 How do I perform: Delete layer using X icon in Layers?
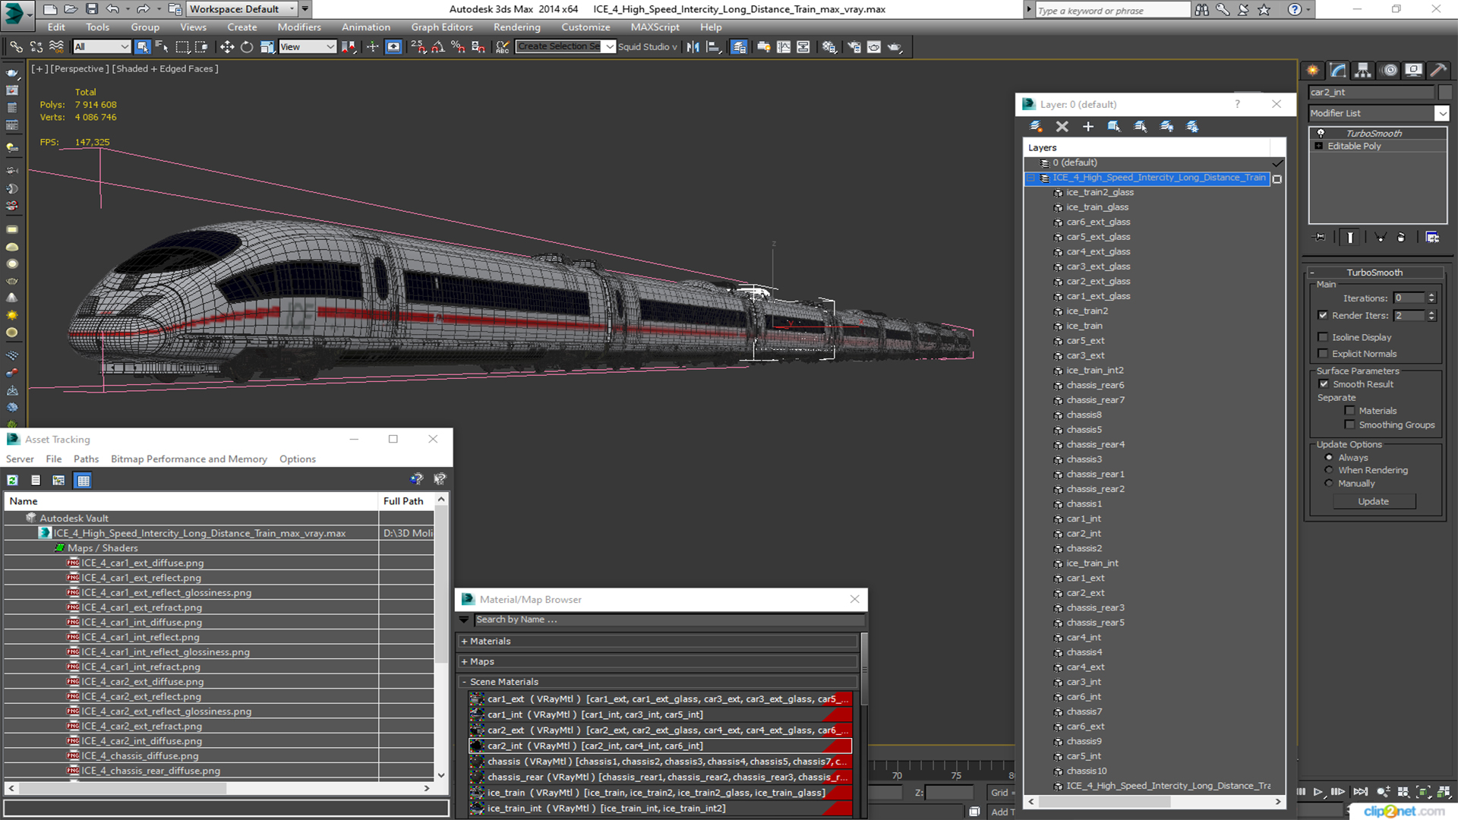pos(1062,127)
